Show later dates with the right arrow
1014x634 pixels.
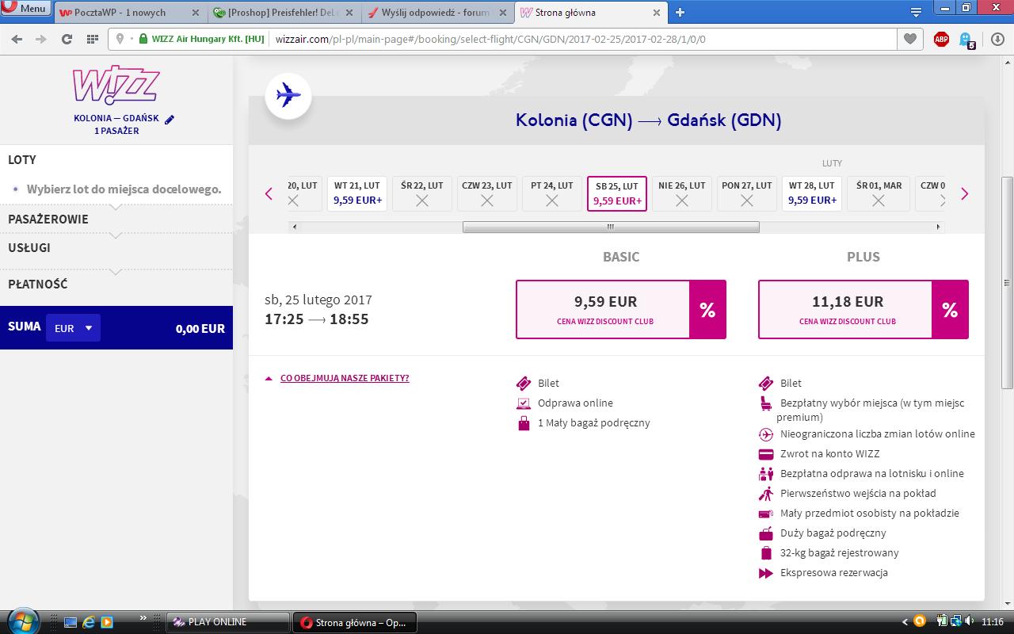964,193
